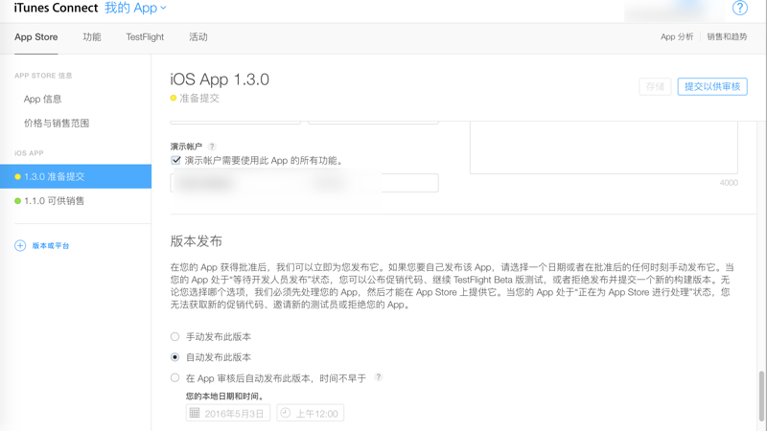This screenshot has width=767, height=431.
Task: Switch to the App Store tab
Action: (36, 37)
